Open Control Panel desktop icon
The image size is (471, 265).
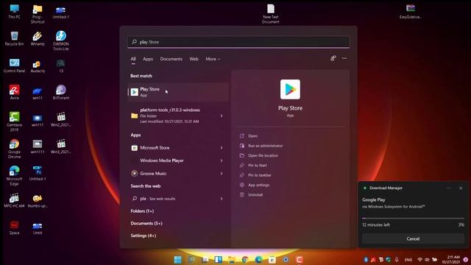coord(15,66)
